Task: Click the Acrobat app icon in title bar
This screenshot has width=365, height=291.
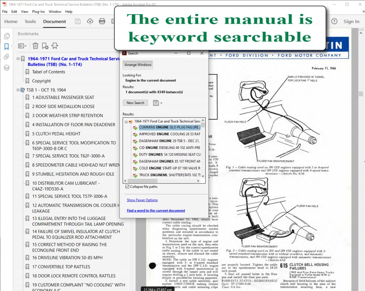Action: [4, 4]
